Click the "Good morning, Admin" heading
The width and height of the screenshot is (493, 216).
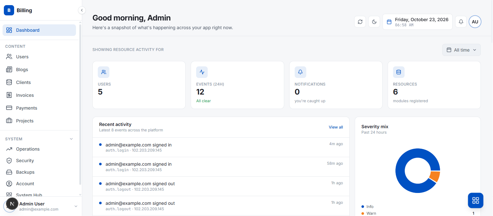132,18
